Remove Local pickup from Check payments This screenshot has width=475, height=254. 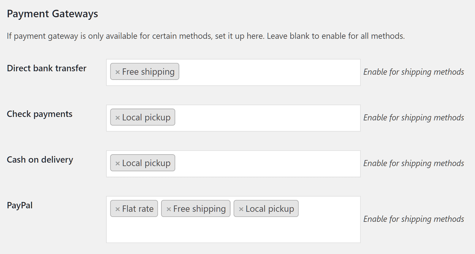point(118,118)
